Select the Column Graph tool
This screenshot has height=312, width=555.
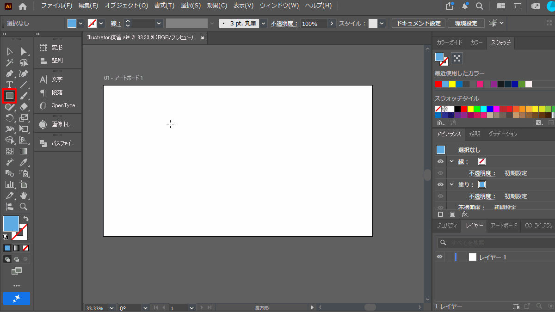[x=9, y=184]
